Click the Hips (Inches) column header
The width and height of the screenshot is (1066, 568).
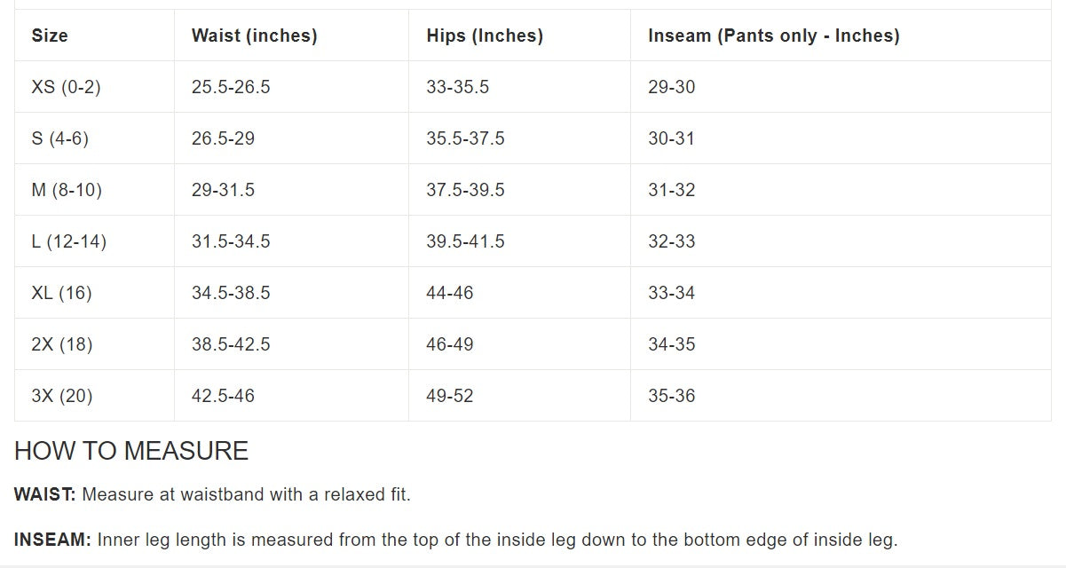[485, 35]
